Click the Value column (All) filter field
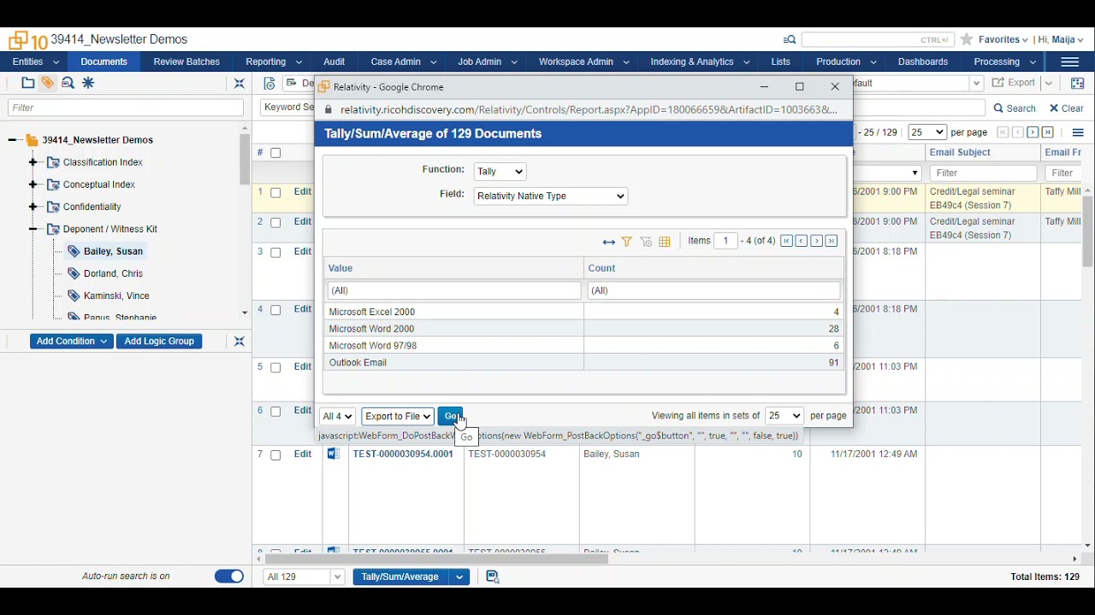 [454, 291]
